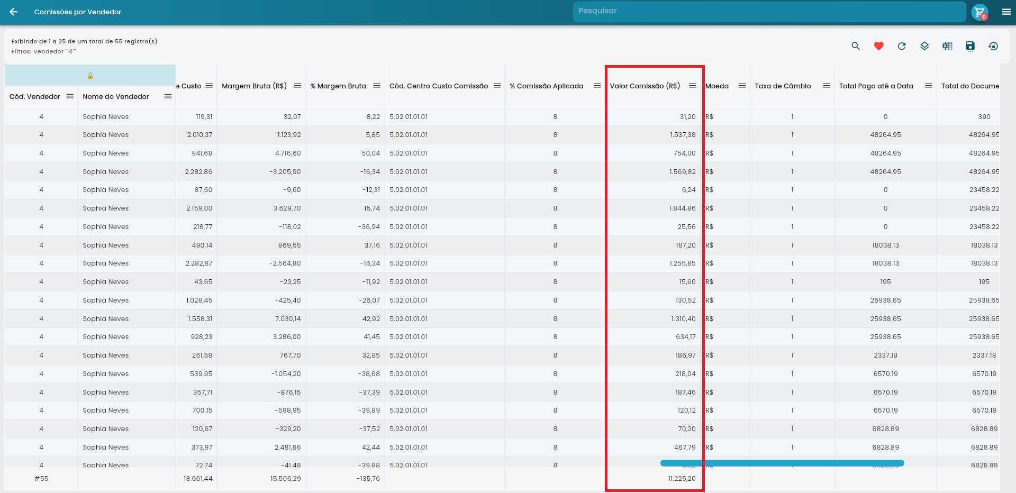
Task: Open Margem Bruta (R$) column menu
Action: [297, 86]
